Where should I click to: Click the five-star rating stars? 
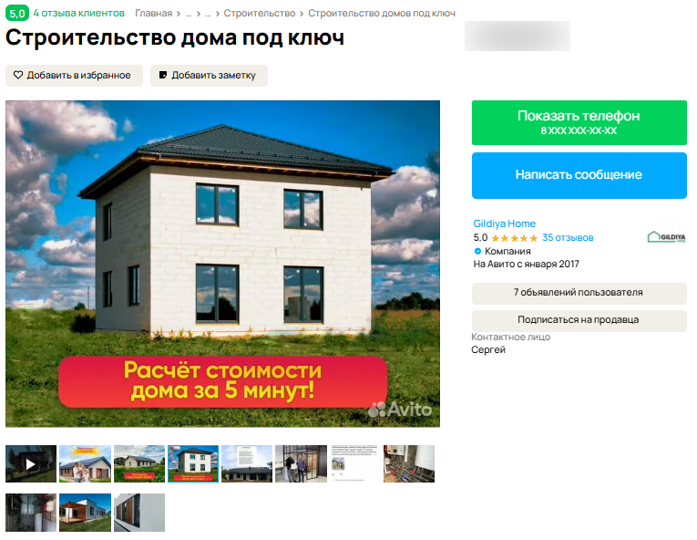[x=514, y=238]
